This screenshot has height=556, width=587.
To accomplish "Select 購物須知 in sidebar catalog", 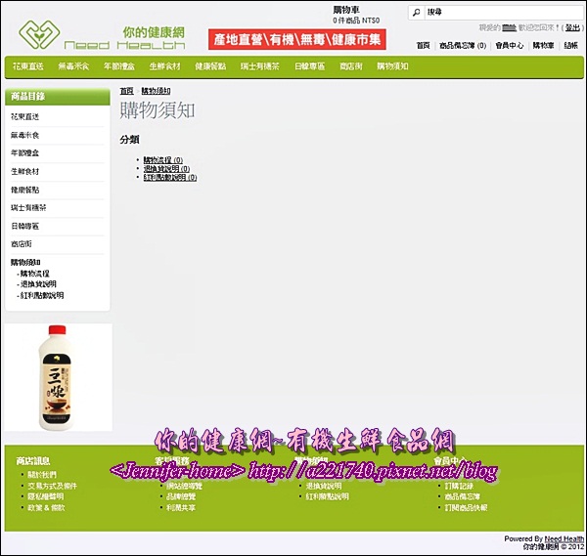I will click(25, 262).
